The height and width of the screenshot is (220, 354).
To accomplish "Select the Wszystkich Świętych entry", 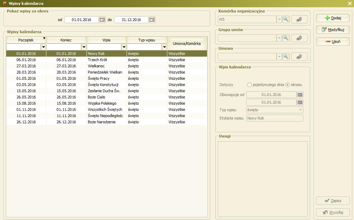I will pos(106,109).
